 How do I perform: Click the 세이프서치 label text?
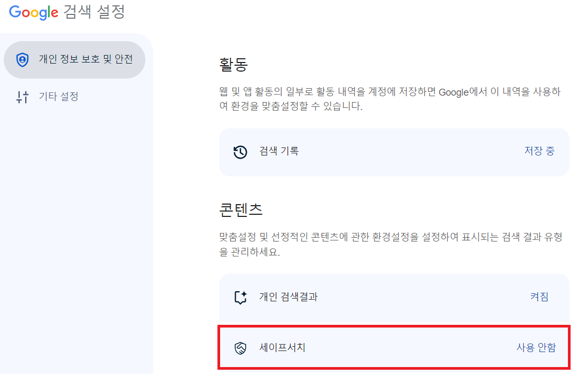pos(282,347)
